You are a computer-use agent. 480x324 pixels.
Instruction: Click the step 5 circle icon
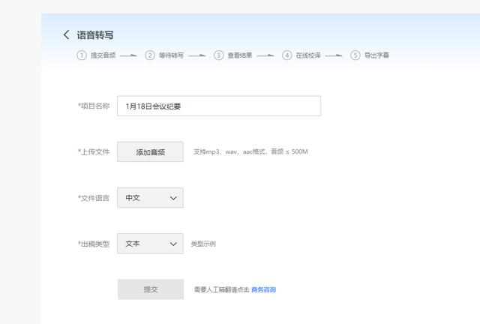click(x=355, y=55)
